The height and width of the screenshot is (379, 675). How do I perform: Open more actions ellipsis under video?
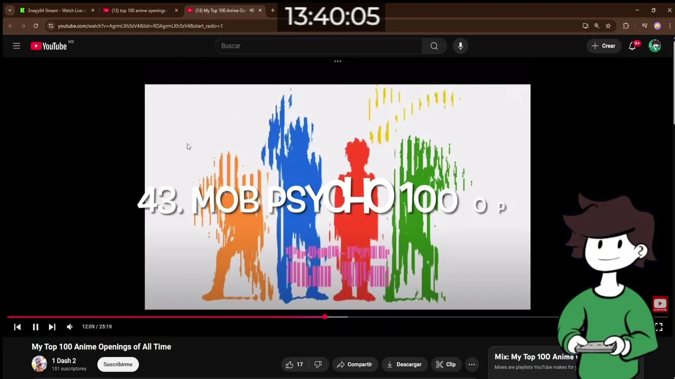pos(472,364)
